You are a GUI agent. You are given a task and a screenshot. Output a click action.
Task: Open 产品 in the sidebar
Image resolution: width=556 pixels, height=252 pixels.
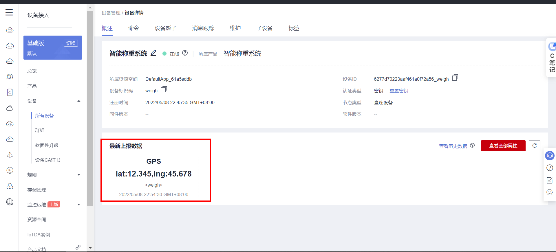[32, 86]
